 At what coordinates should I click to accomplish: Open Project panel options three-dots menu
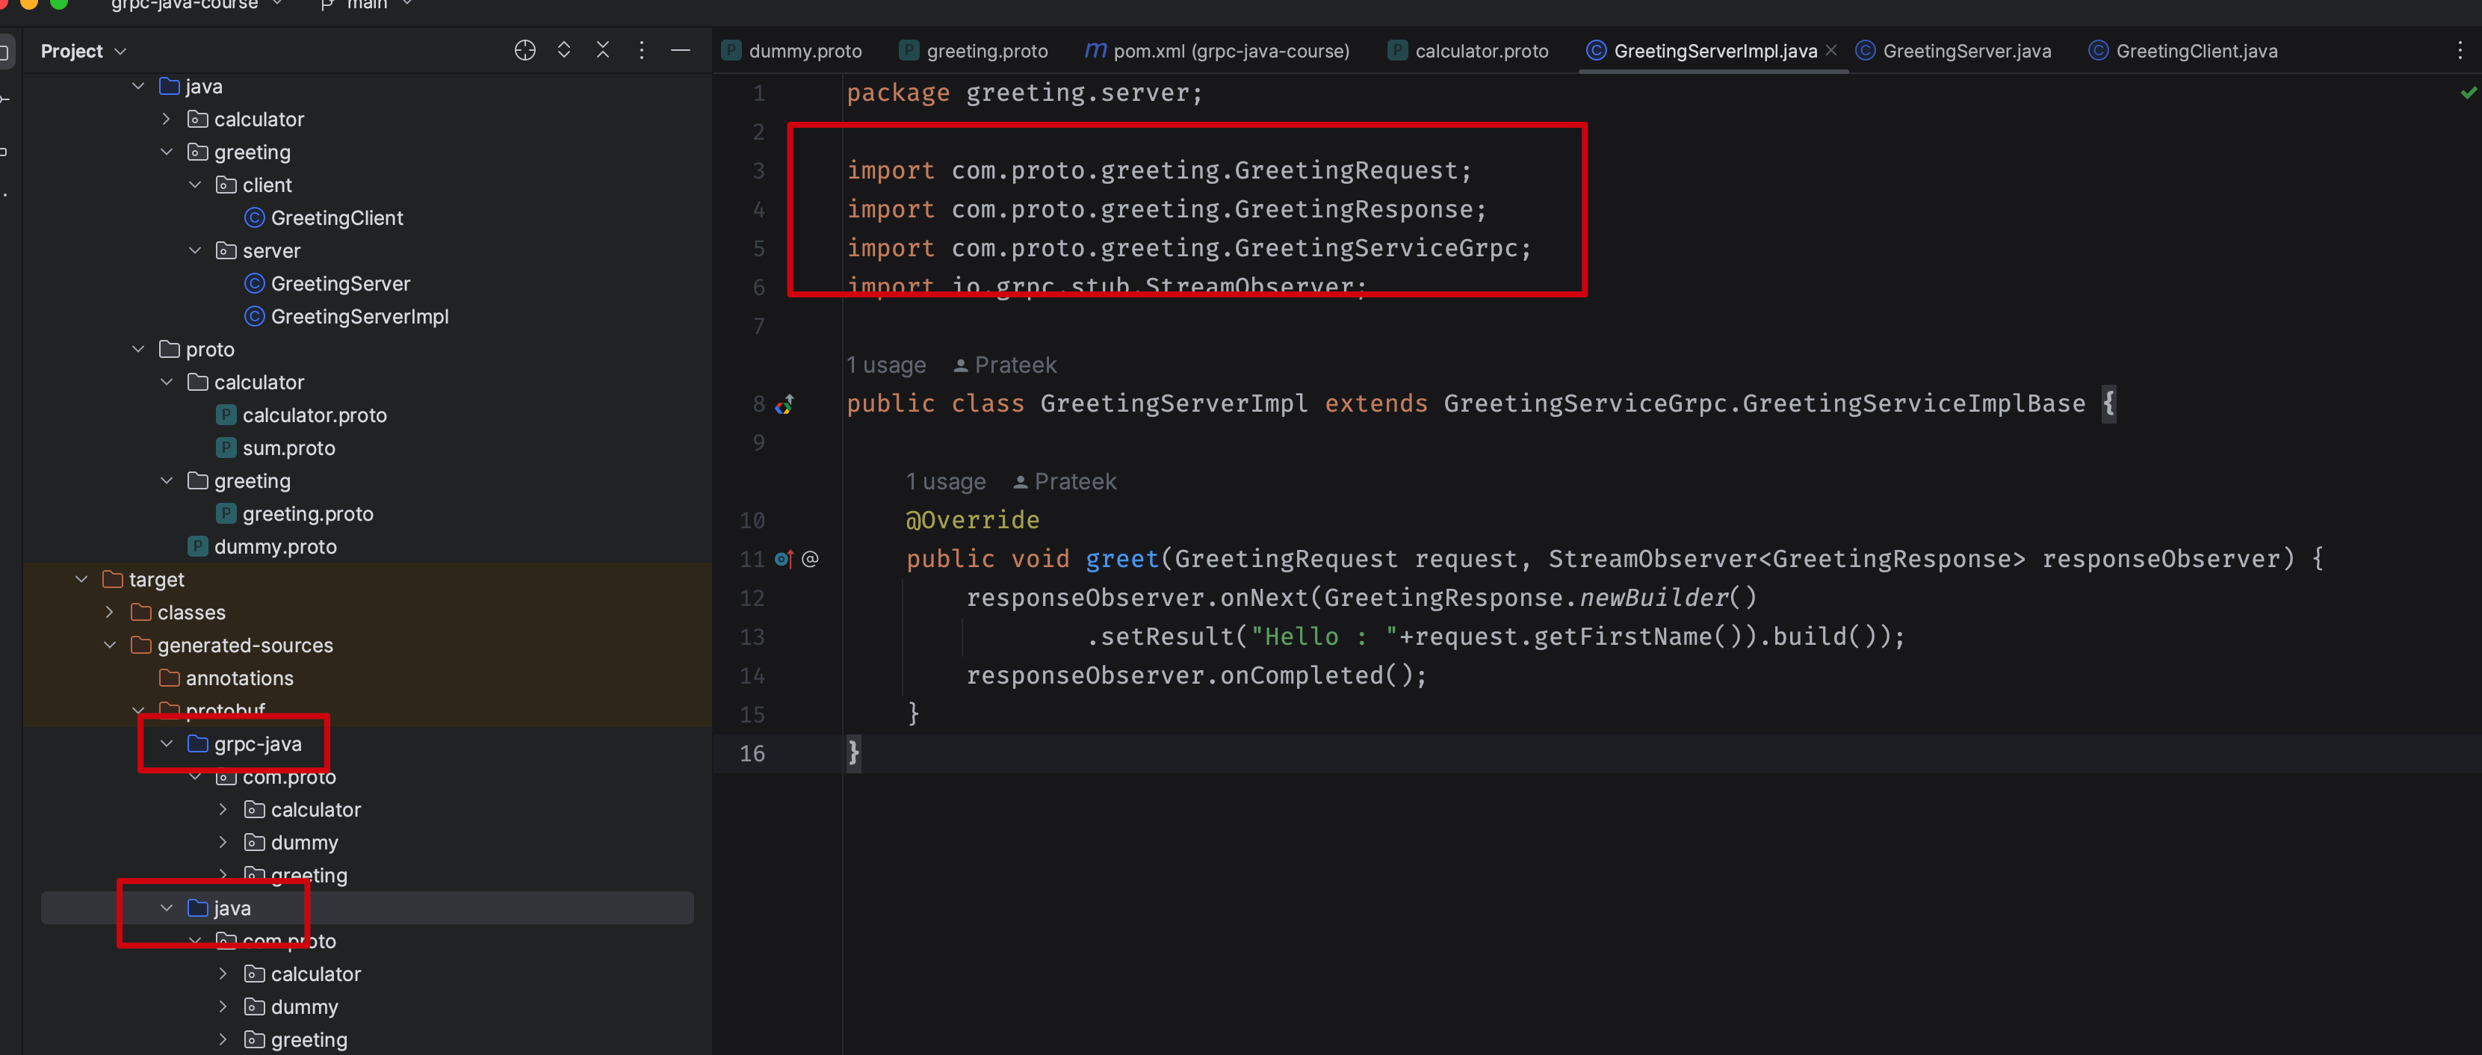(642, 50)
